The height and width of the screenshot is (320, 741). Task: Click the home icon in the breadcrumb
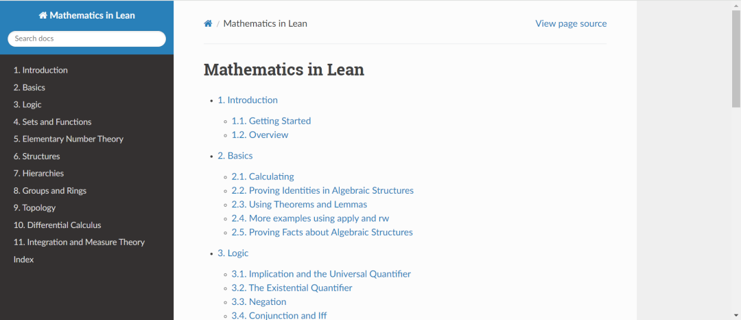(x=208, y=23)
